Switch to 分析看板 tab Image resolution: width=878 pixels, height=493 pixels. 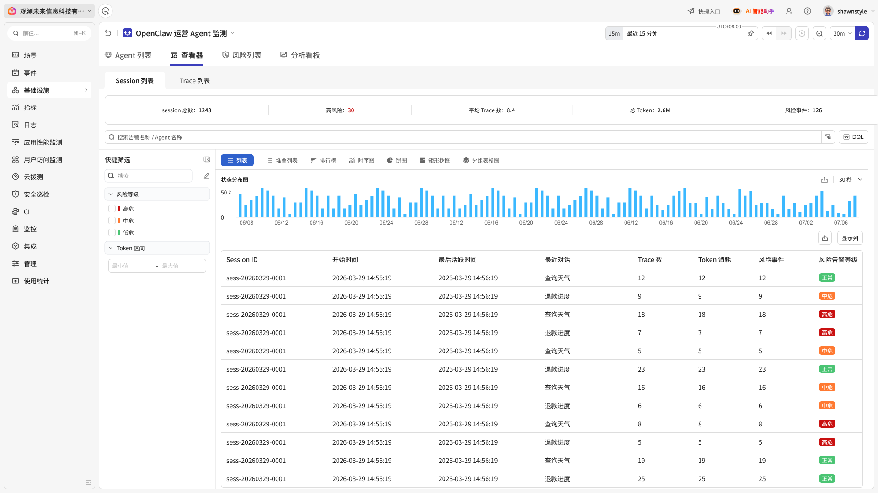[300, 55]
